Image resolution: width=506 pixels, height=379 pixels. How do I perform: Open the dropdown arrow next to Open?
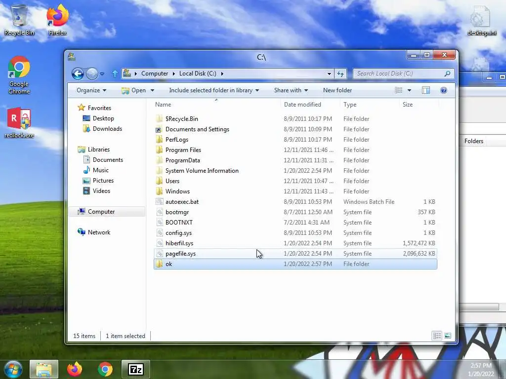pyautogui.click(x=152, y=90)
